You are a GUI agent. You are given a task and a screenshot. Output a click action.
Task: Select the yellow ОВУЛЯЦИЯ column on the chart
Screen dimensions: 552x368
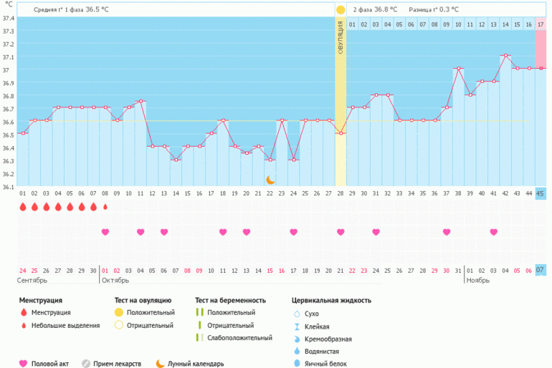point(341,107)
